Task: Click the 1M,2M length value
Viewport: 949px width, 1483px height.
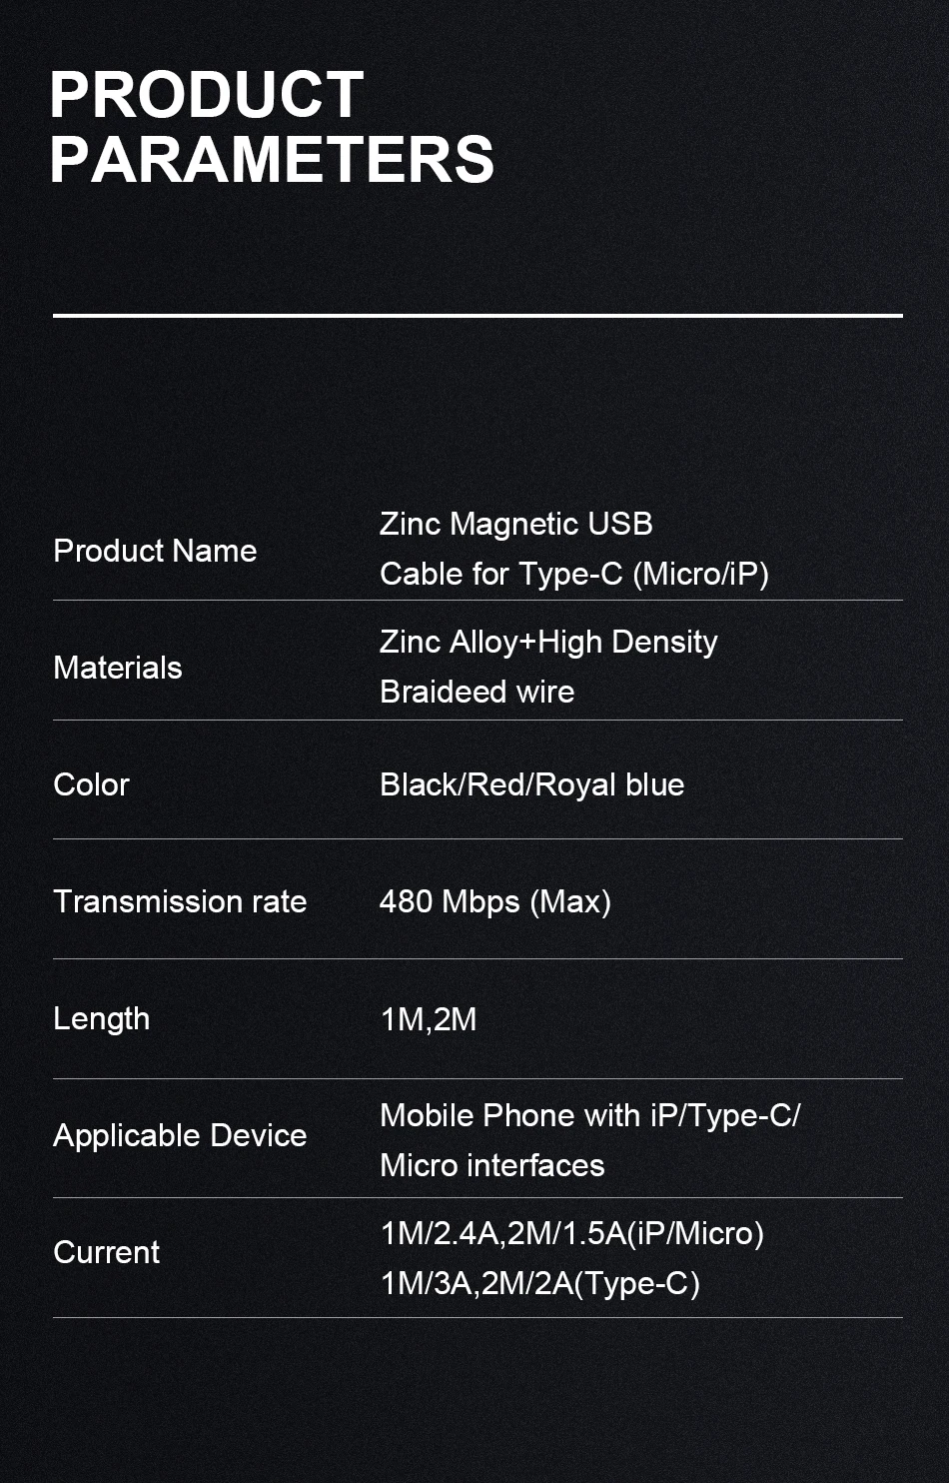Action: 429,1019
